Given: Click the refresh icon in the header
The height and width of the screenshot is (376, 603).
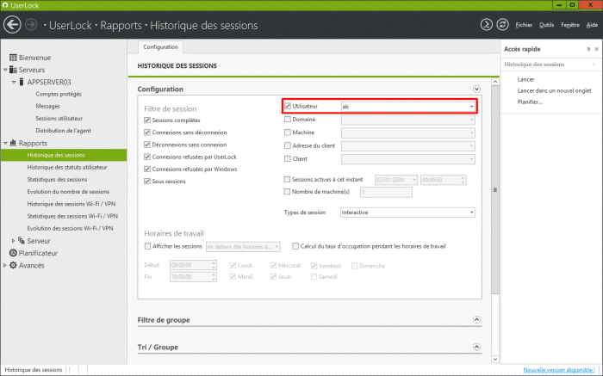Looking at the screenshot, I should pyautogui.click(x=502, y=25).
